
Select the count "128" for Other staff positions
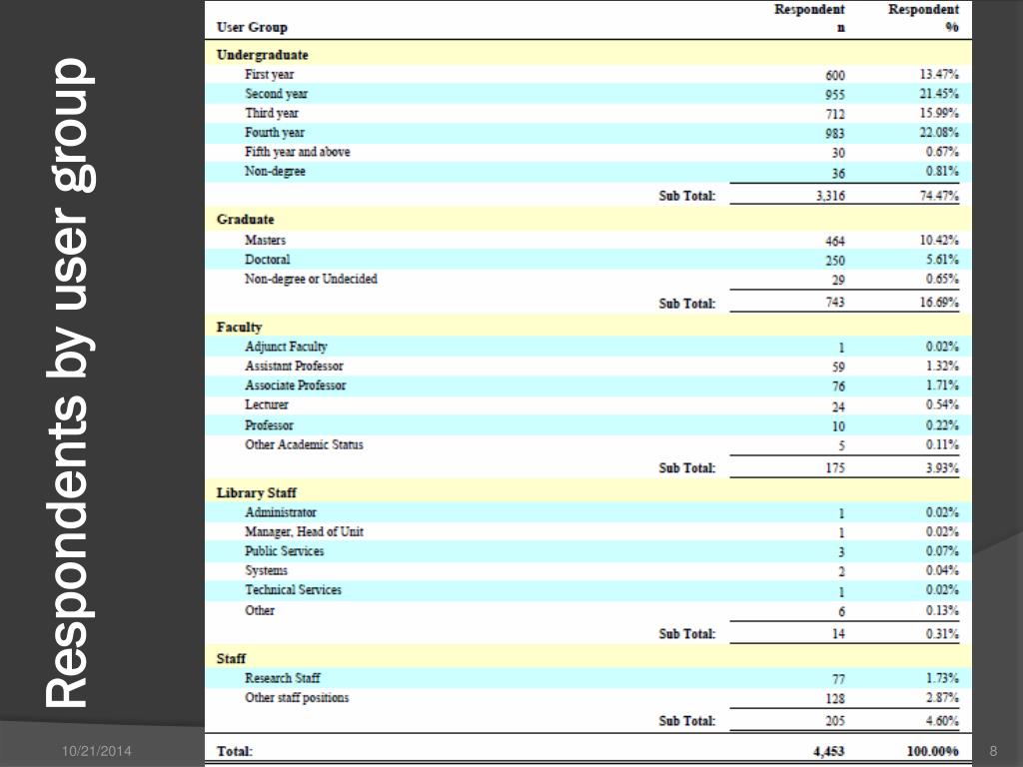835,699
